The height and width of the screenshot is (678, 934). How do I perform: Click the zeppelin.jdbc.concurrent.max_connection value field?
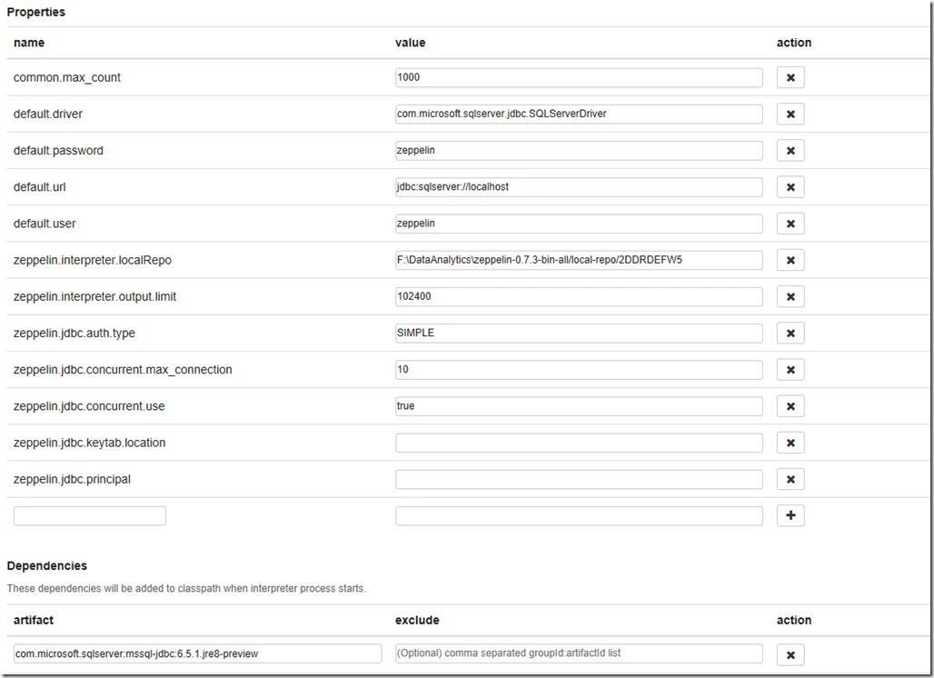click(579, 369)
